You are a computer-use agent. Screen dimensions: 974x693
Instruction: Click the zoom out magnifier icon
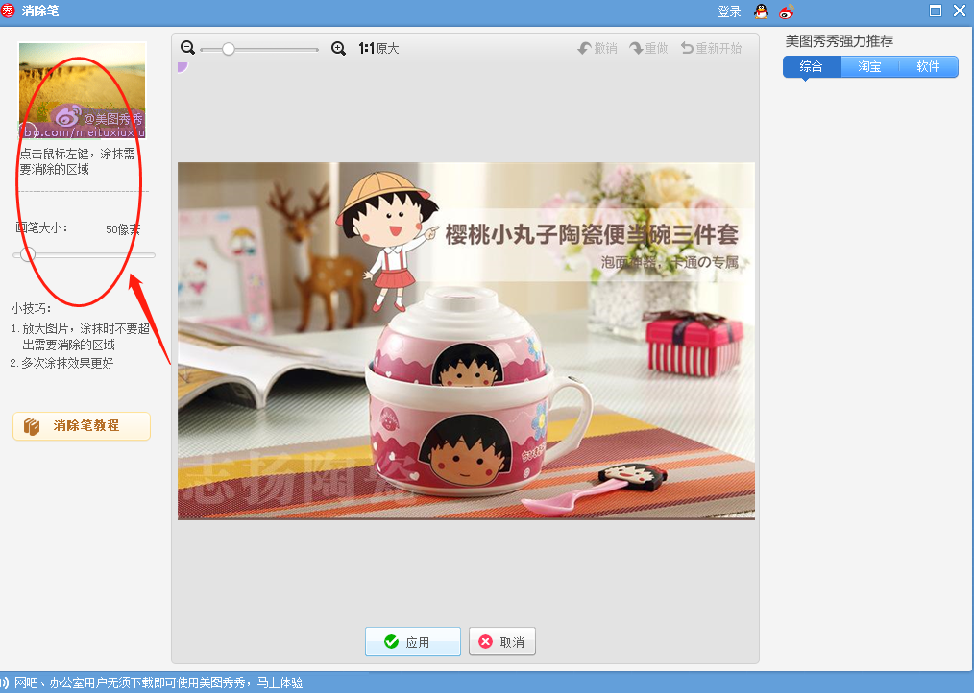[x=187, y=48]
